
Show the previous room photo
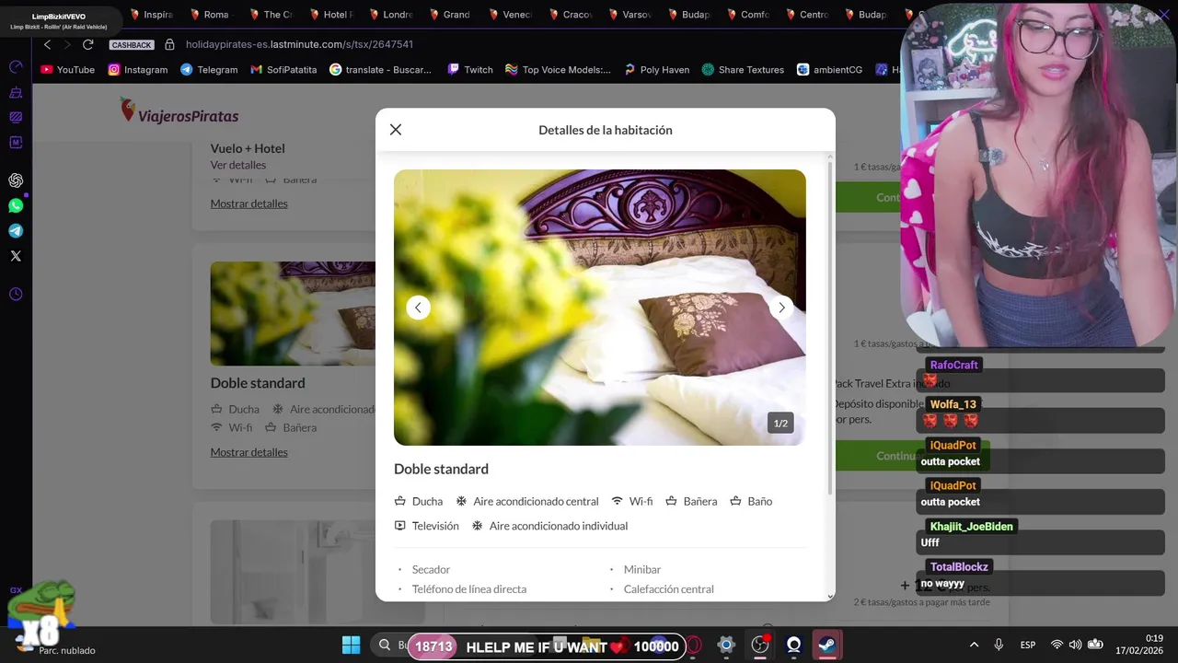(418, 308)
